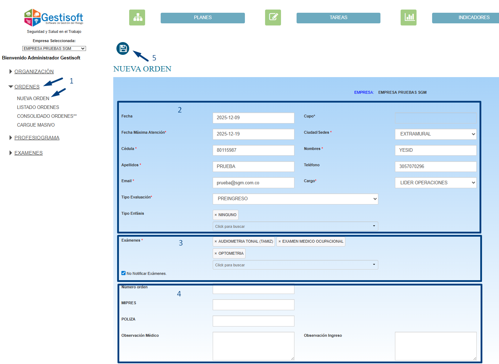Remove the AUDIOMETRIA TONAL (TAMIZ) exam tag

(216, 242)
